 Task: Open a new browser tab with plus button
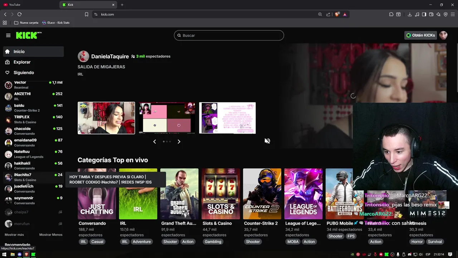tap(122, 5)
